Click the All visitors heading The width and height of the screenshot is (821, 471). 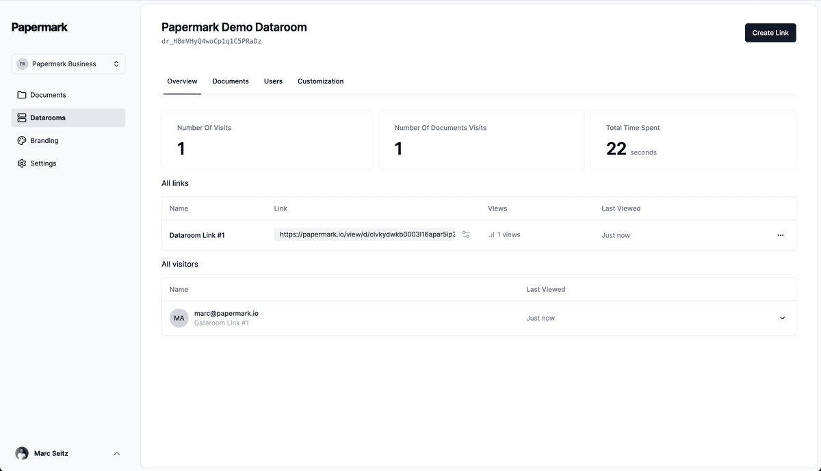pos(180,264)
